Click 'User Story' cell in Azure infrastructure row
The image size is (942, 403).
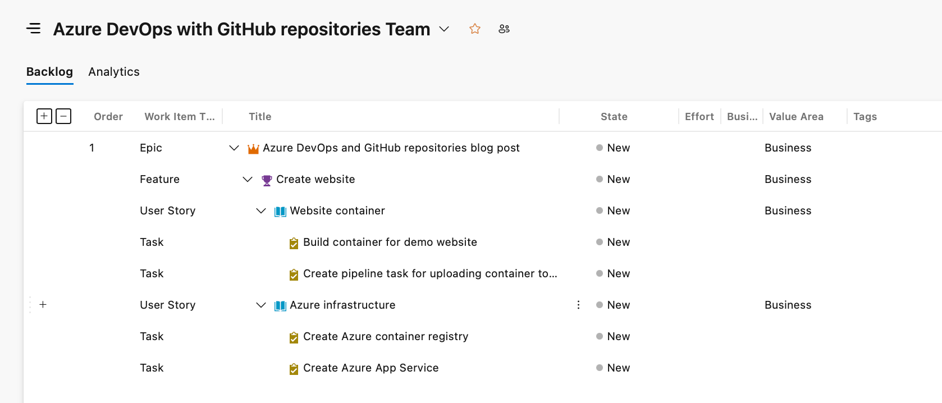click(168, 305)
